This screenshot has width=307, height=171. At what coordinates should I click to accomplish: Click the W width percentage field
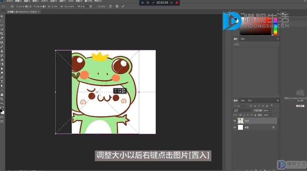pyautogui.click(x=54, y=6)
